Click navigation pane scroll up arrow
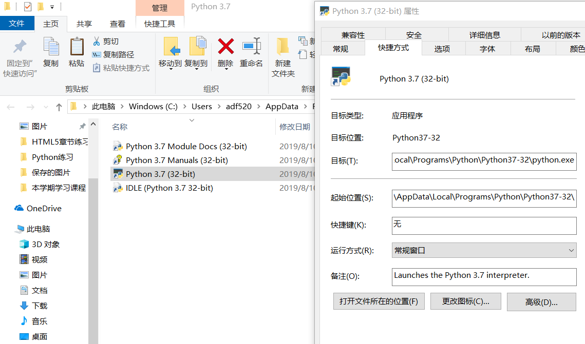Viewport: 585px width, 344px height. click(x=93, y=124)
